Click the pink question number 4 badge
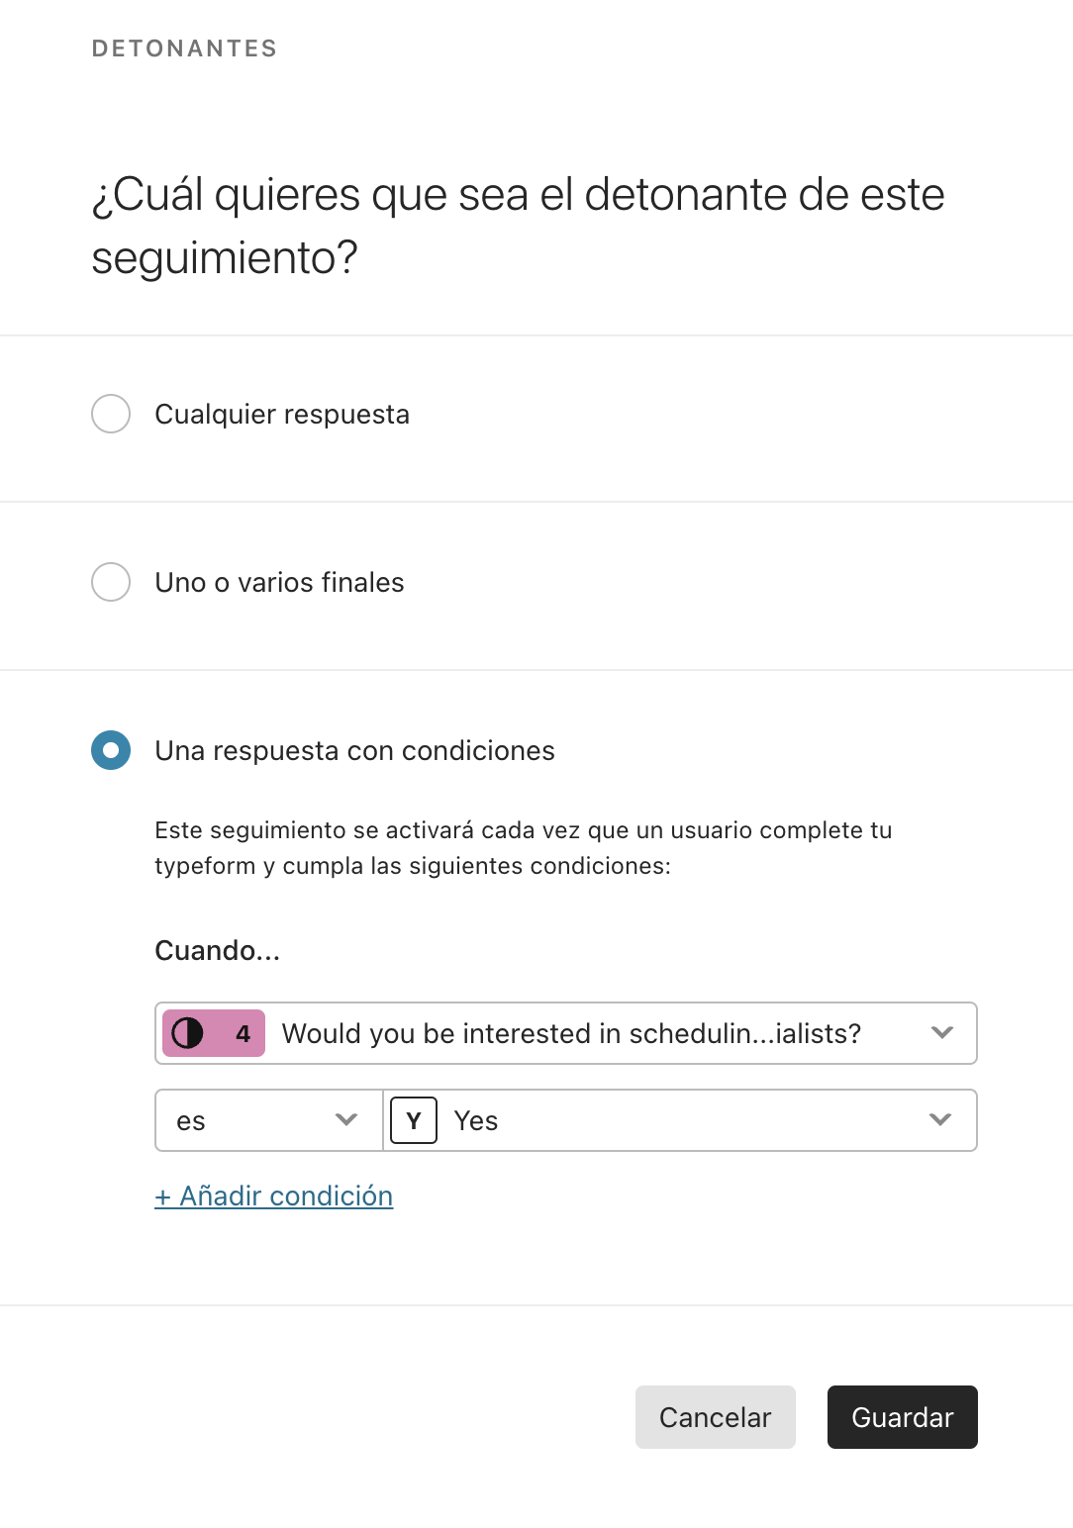Screen dimensions: 1073x1528 click(x=214, y=1033)
